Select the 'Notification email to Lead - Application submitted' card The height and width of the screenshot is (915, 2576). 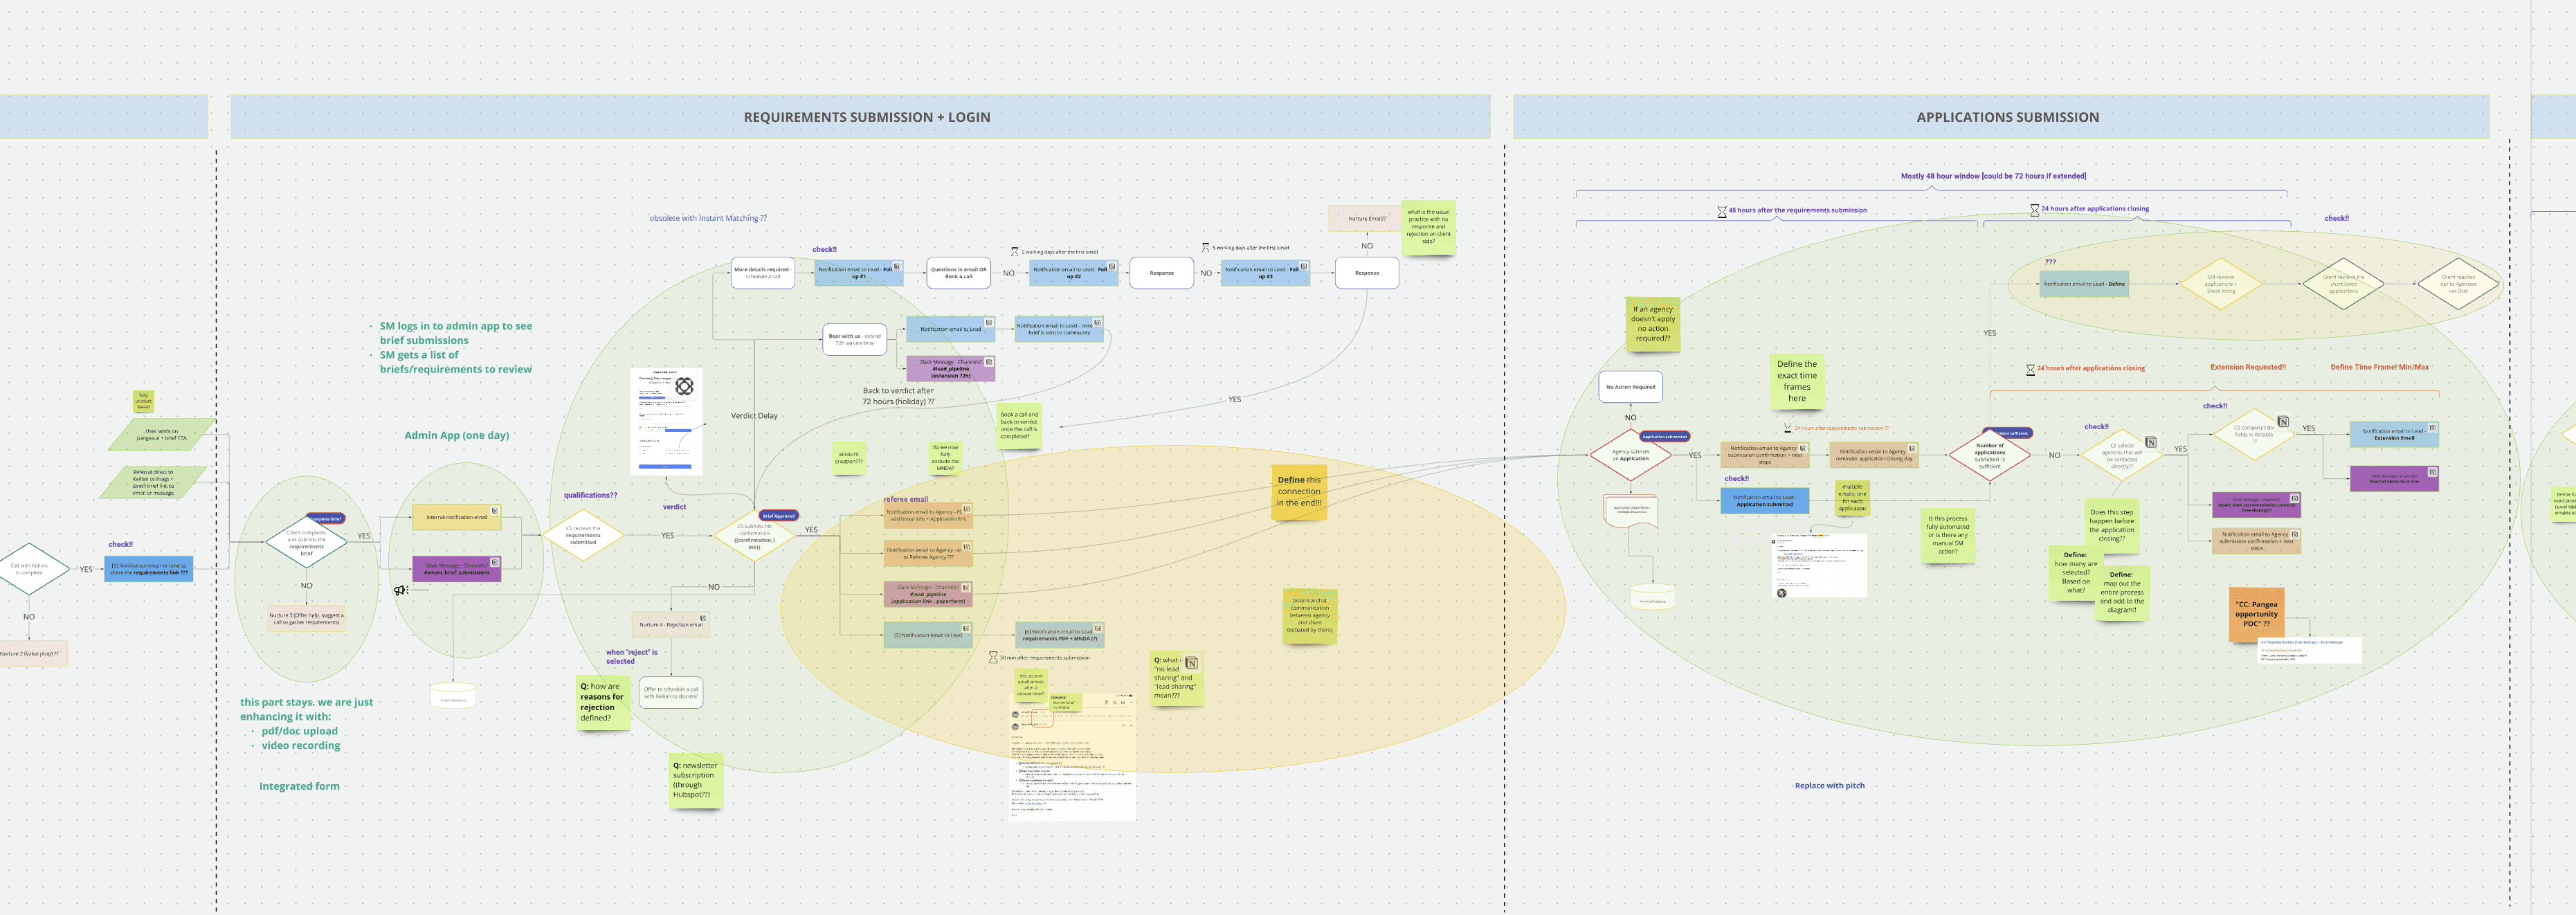point(1764,501)
